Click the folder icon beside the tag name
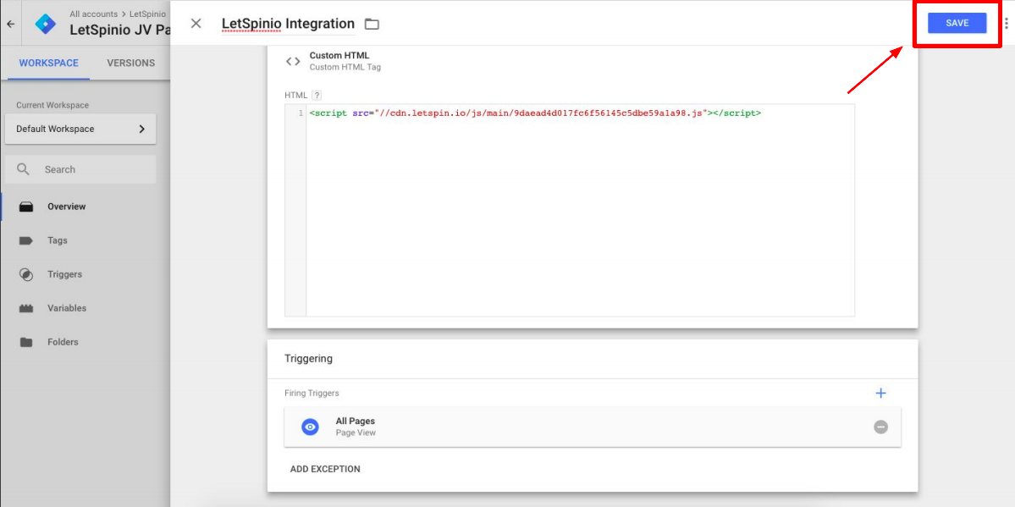1015x507 pixels. (372, 24)
